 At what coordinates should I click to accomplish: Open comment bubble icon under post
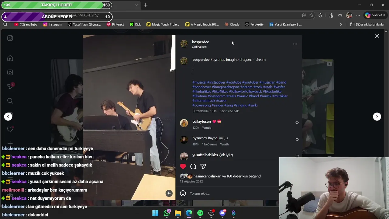pyautogui.click(x=193, y=166)
